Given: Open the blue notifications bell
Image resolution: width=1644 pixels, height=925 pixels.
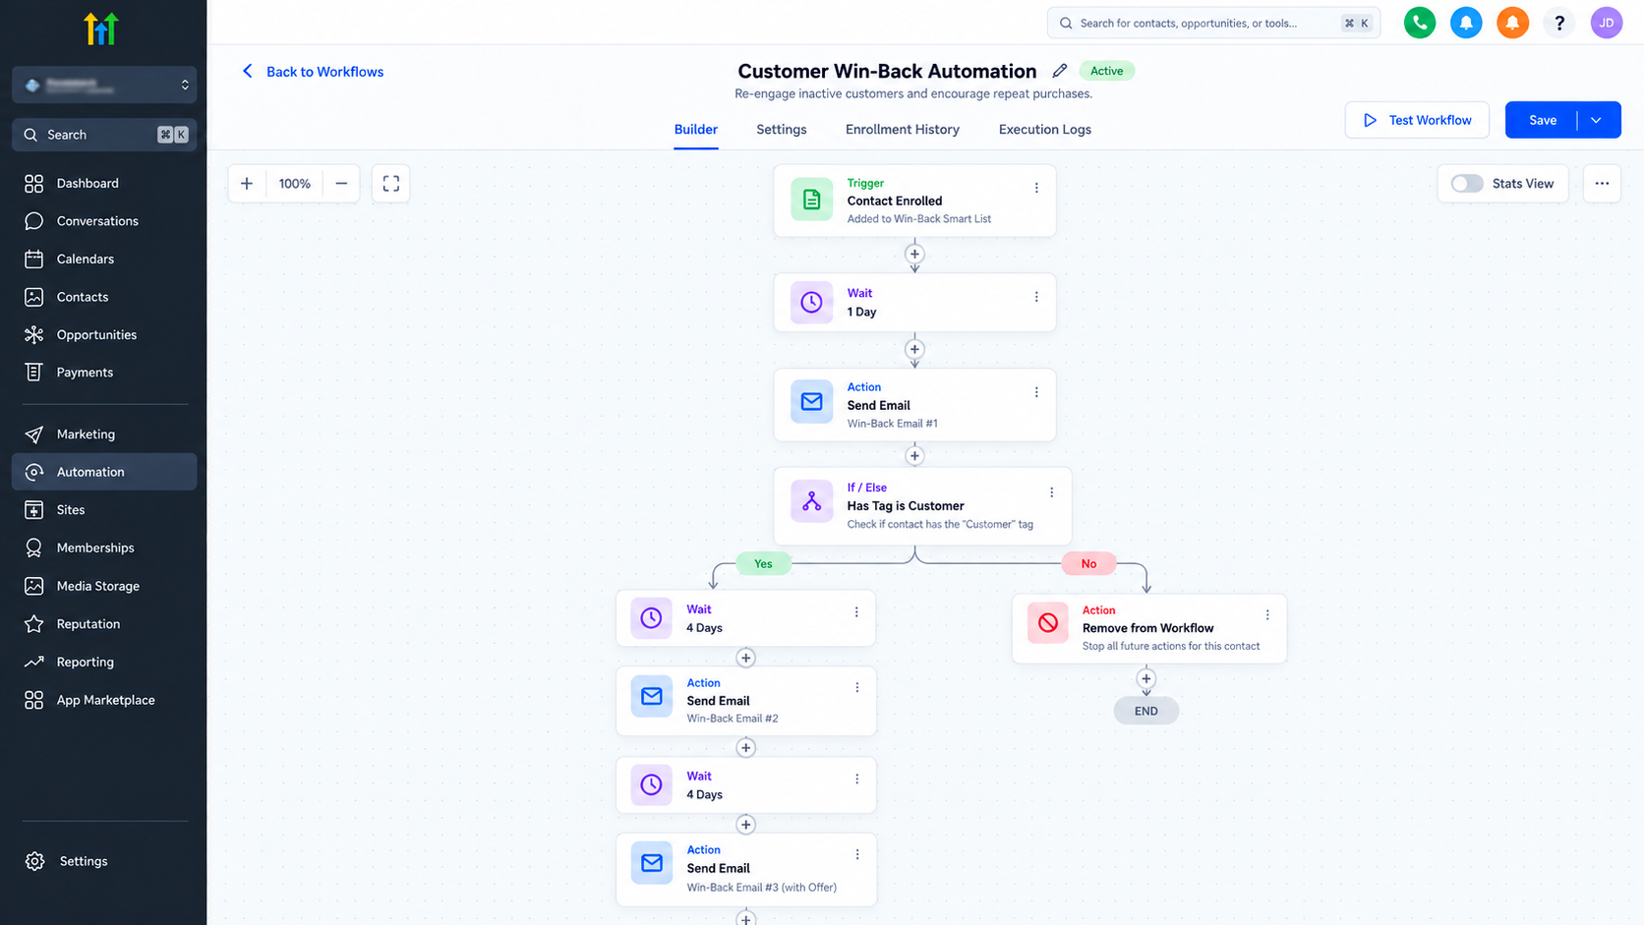Looking at the screenshot, I should tap(1466, 23).
